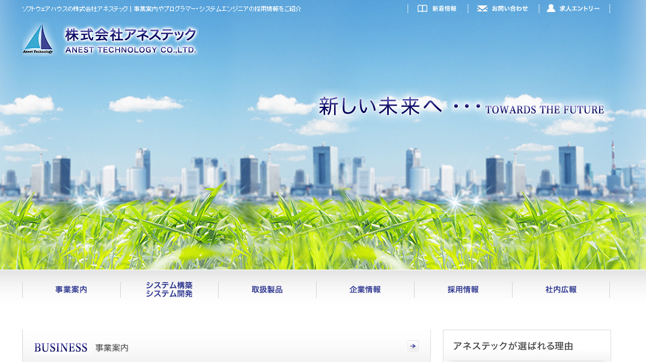646x362 pixels.
Task: Select 採用情報 in the navigation menu
Action: (x=463, y=289)
